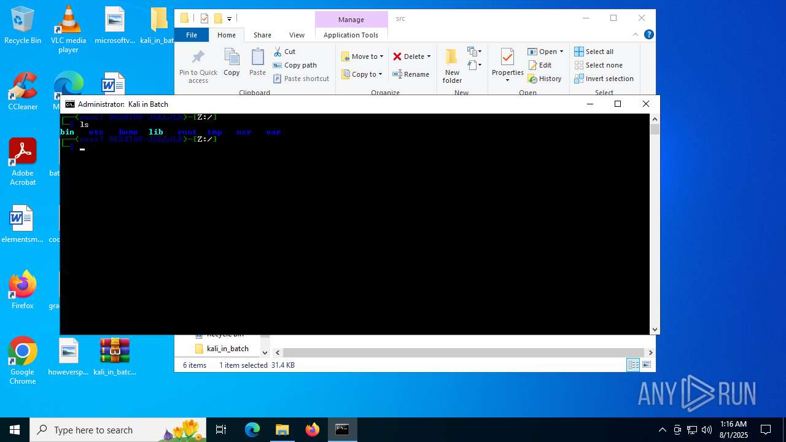Click Select all in ribbon

pyautogui.click(x=594, y=52)
